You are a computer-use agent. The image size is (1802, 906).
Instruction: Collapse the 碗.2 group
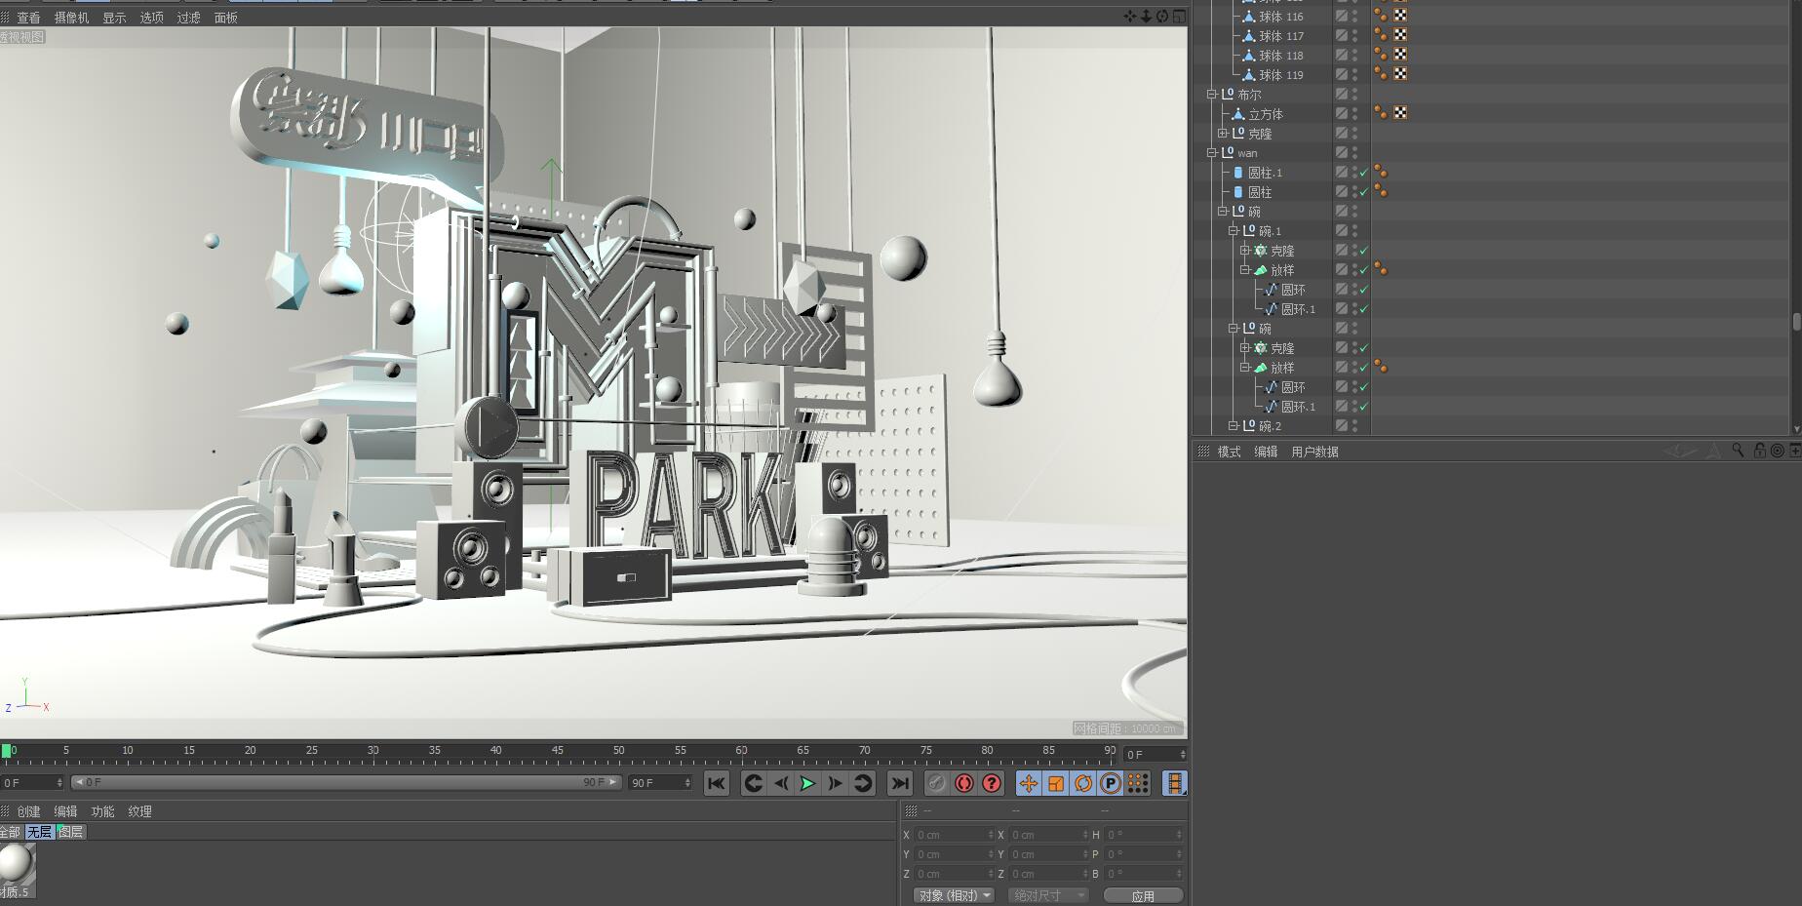point(1234,426)
